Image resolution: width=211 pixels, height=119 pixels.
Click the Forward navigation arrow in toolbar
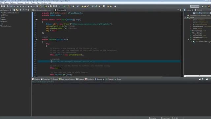(x=115, y=6)
